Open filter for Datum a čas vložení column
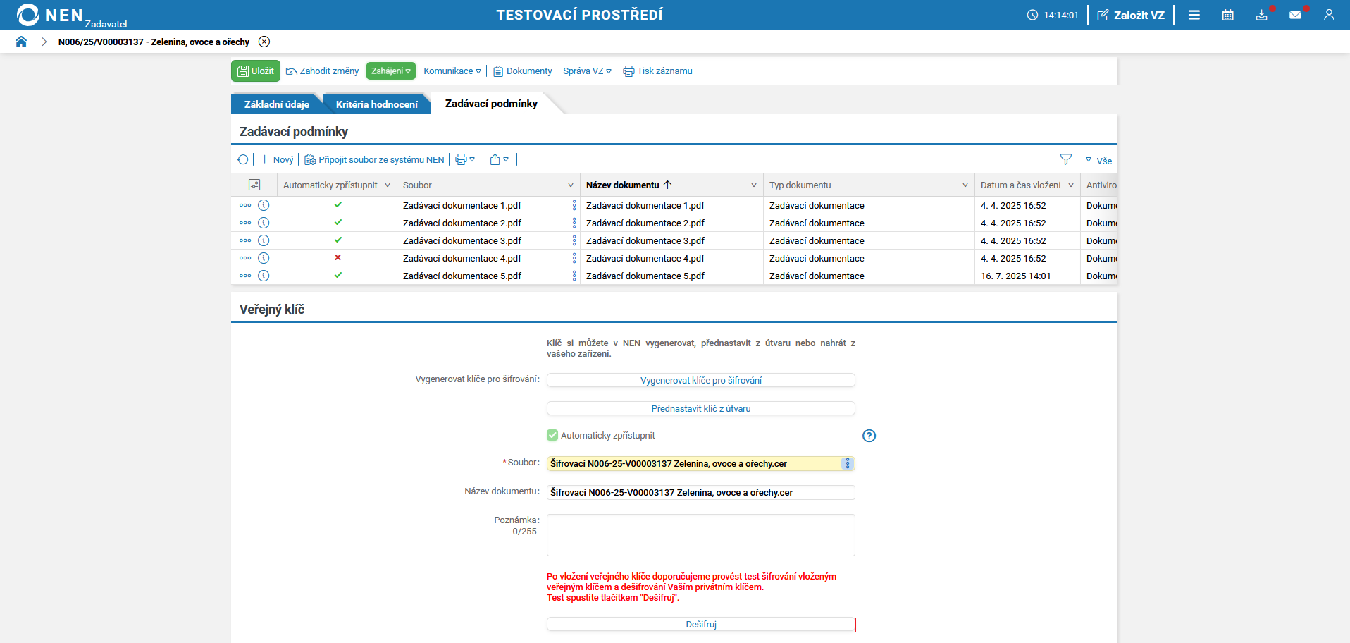 1071,185
